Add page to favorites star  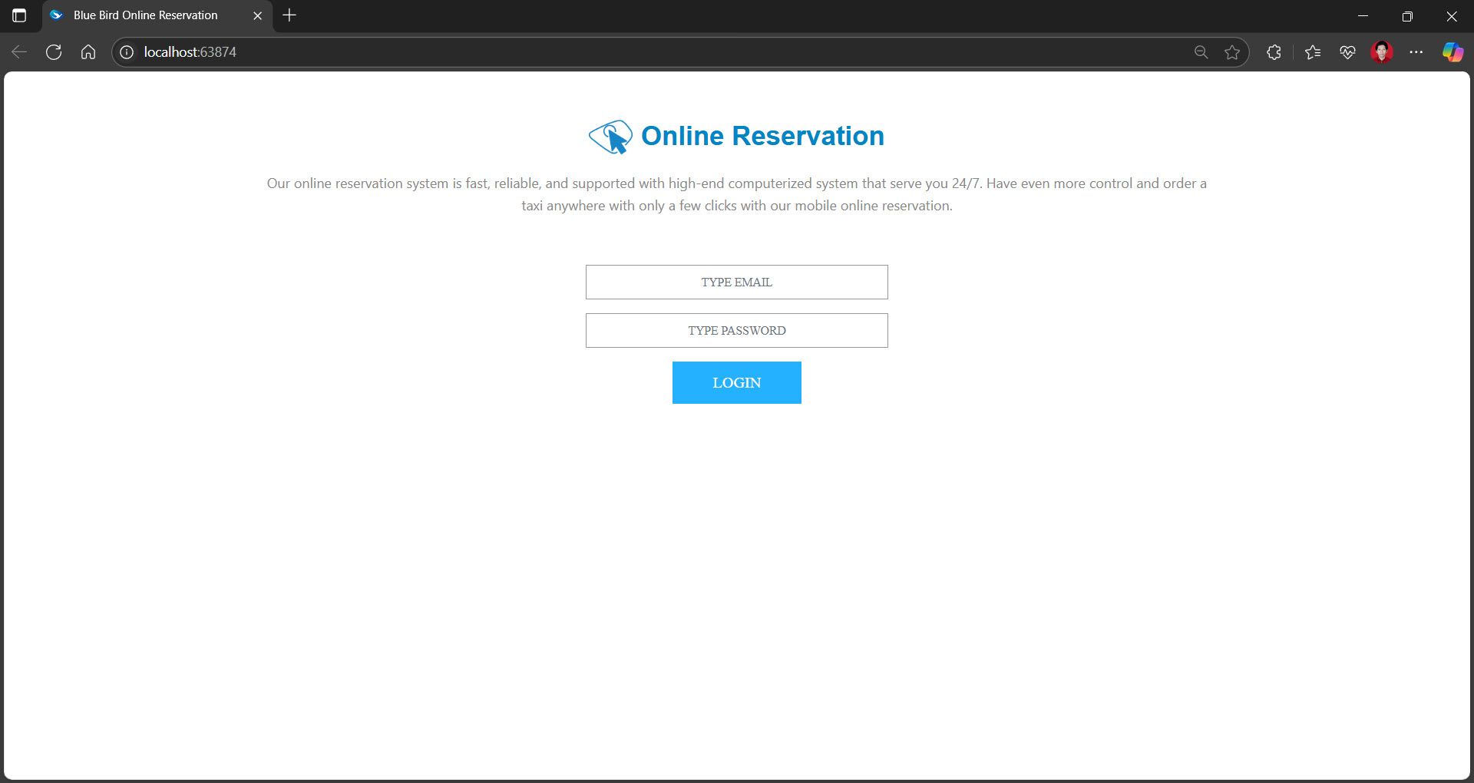click(1232, 52)
